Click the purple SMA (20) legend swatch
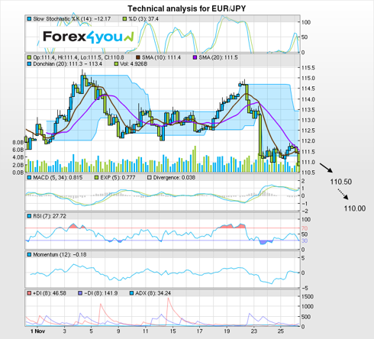Viewport: 374px width, 339px height. [x=195, y=57]
